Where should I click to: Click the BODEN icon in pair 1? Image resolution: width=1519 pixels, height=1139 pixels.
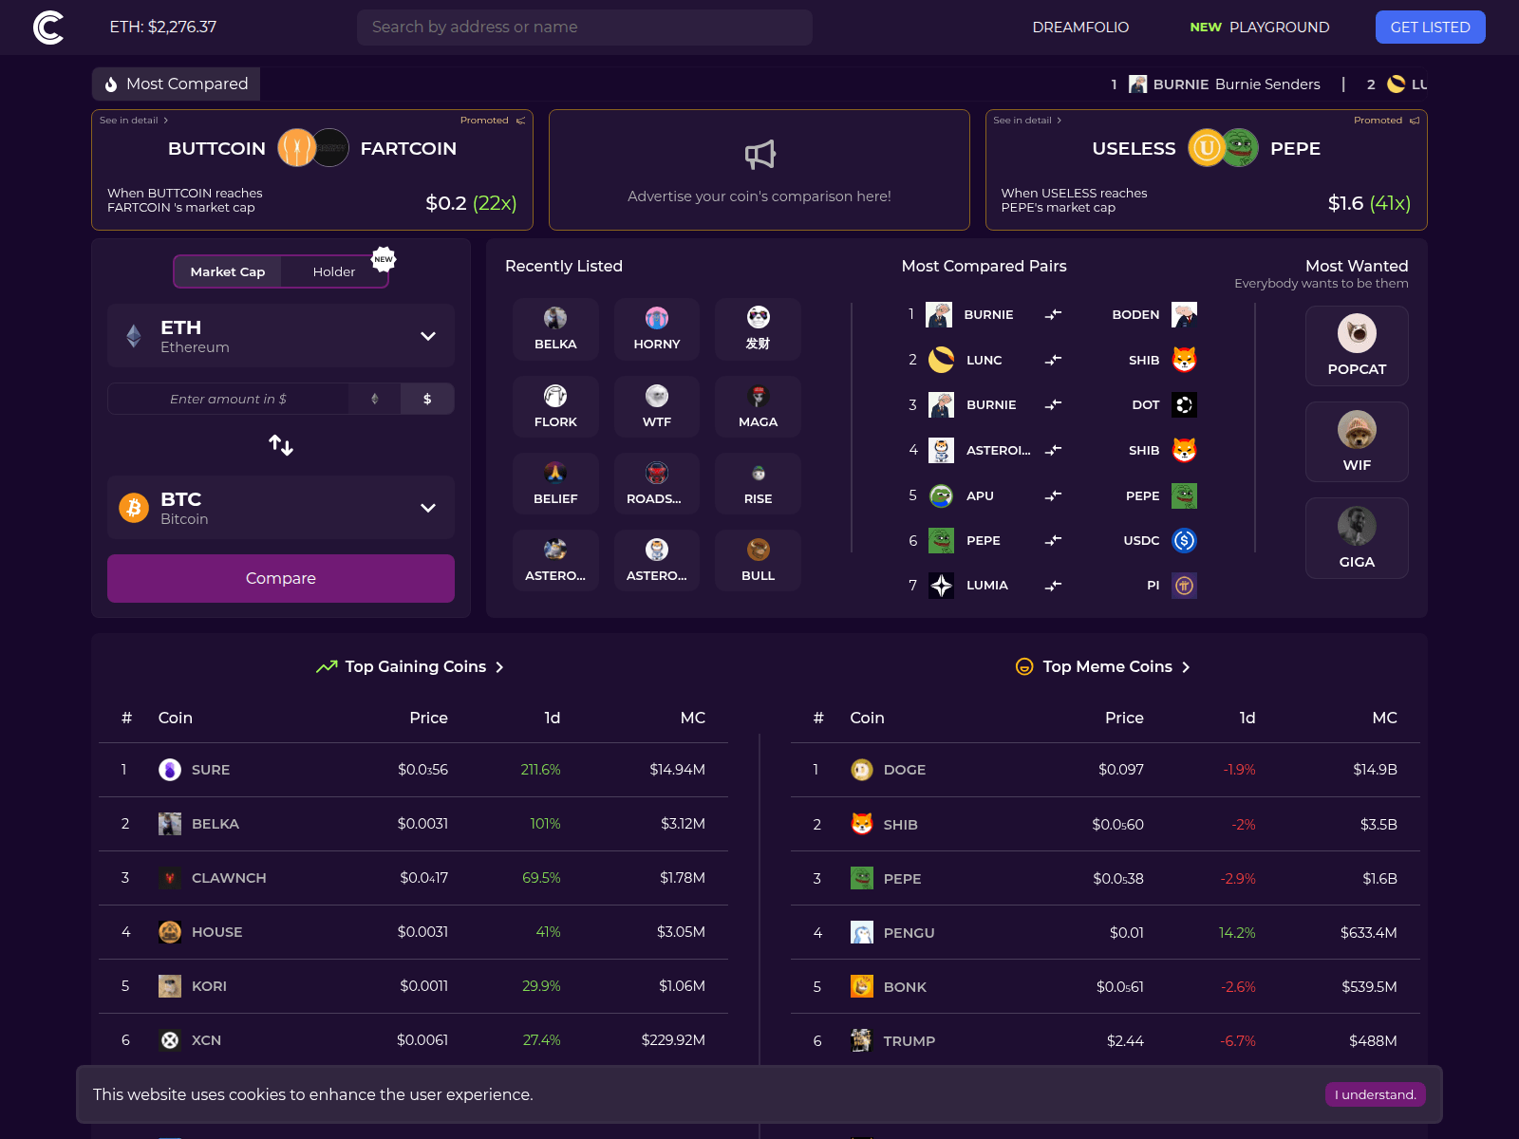1184,314
